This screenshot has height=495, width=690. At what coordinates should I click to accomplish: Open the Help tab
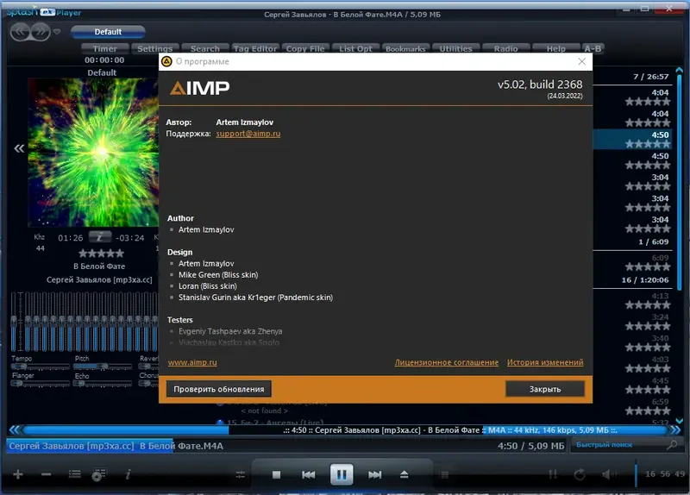556,48
